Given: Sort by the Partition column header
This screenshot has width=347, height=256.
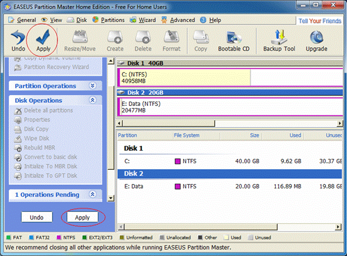Looking at the screenshot, I should [x=145, y=135].
